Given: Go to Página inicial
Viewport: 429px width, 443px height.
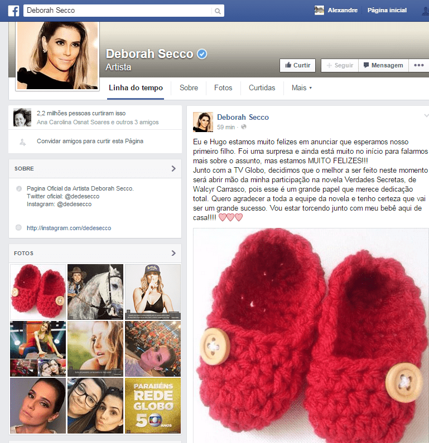Looking at the screenshot, I should 387,10.
